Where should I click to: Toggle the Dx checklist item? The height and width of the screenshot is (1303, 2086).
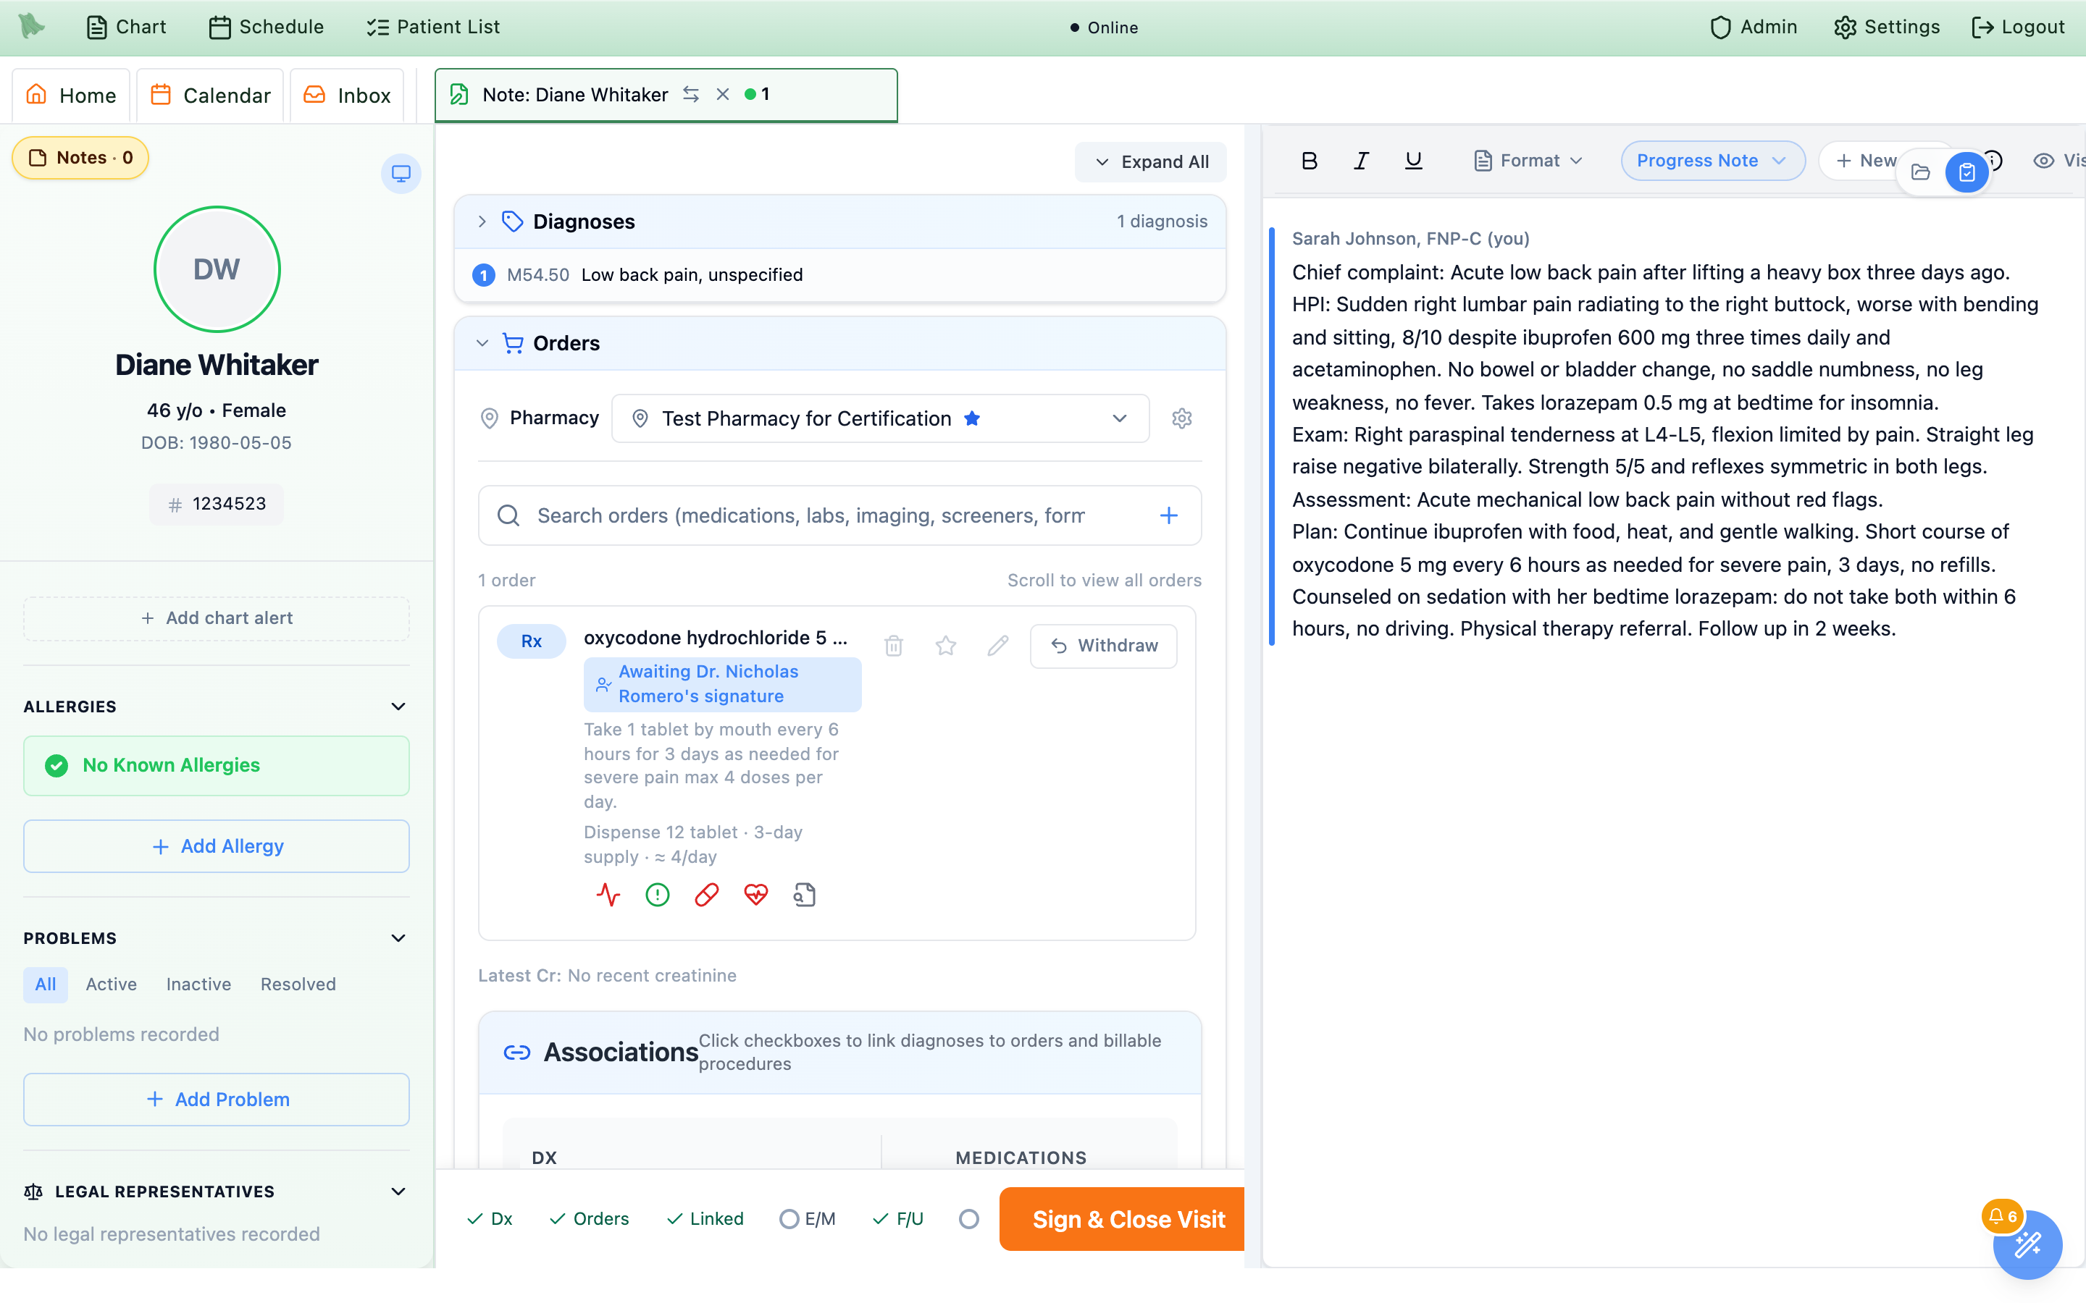point(489,1218)
